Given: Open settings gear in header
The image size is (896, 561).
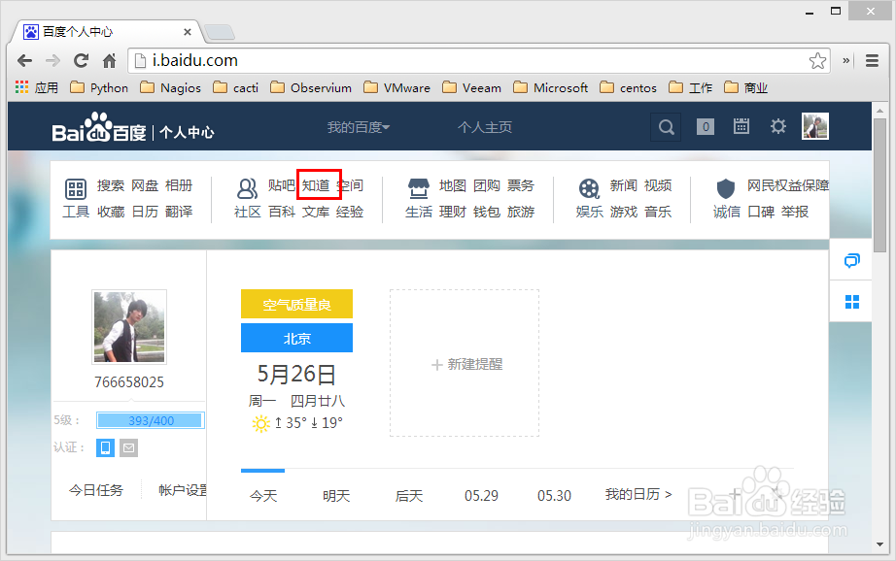Looking at the screenshot, I should click(x=777, y=126).
